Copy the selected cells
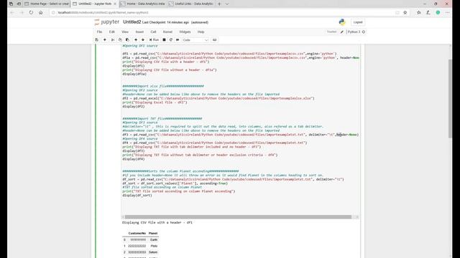 [x=120, y=40]
